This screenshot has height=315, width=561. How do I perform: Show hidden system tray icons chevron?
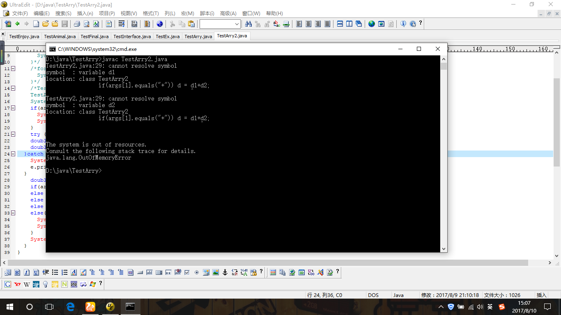click(x=441, y=307)
